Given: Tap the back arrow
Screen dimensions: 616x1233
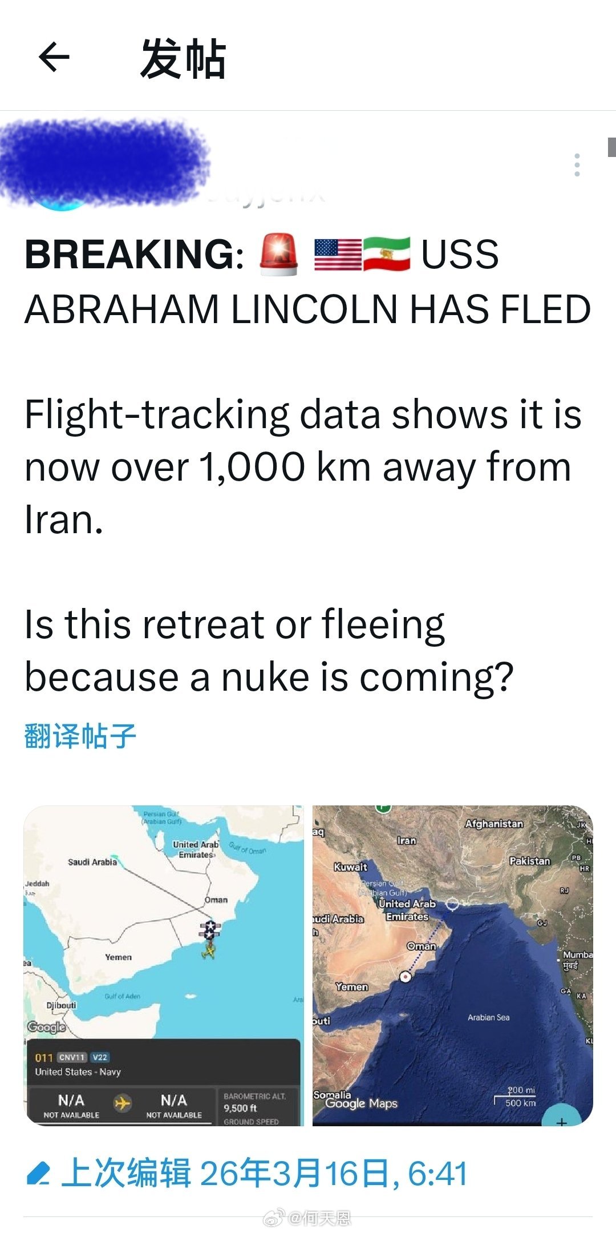Looking at the screenshot, I should coord(54,57).
